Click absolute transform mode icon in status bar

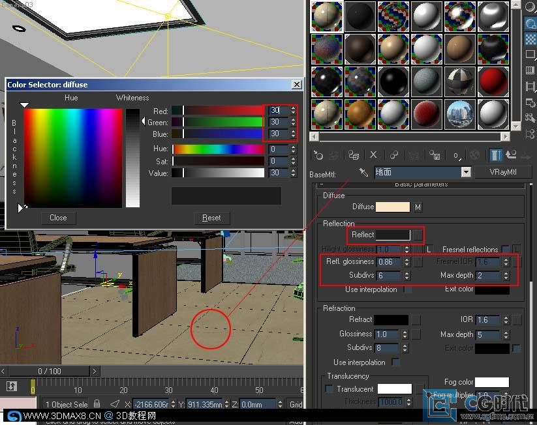pyautogui.click(x=115, y=404)
